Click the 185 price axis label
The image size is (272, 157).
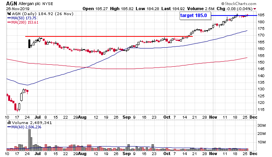[x=261, y=15]
